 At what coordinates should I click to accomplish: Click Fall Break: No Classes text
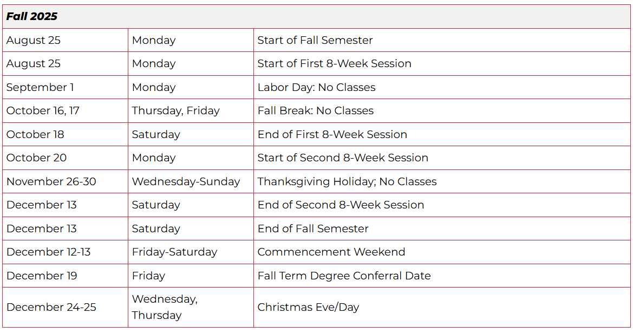[316, 110]
